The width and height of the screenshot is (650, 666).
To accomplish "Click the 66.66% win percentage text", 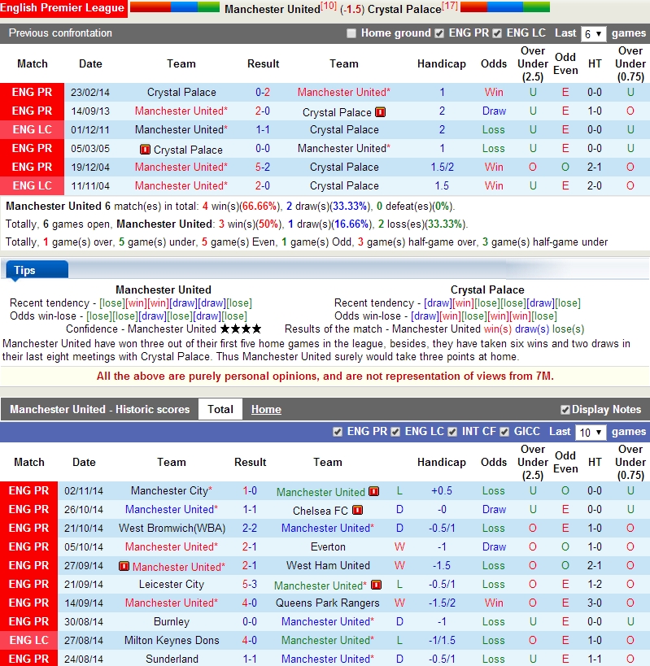I will (260, 206).
